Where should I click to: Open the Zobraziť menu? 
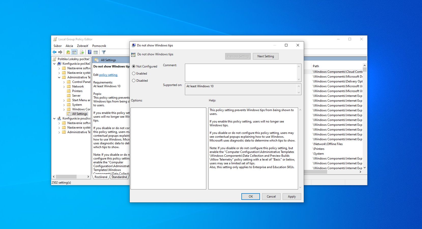click(83, 46)
